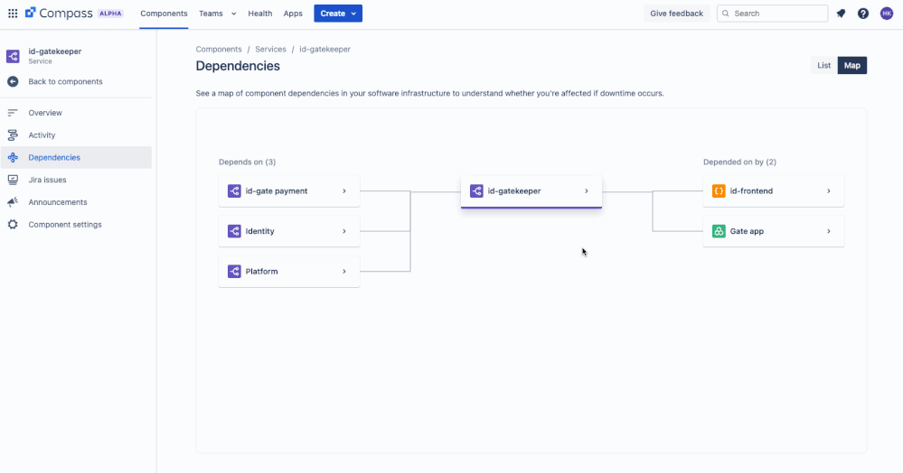Expand the Gate app chevron
This screenshot has width=903, height=473.
click(x=829, y=231)
